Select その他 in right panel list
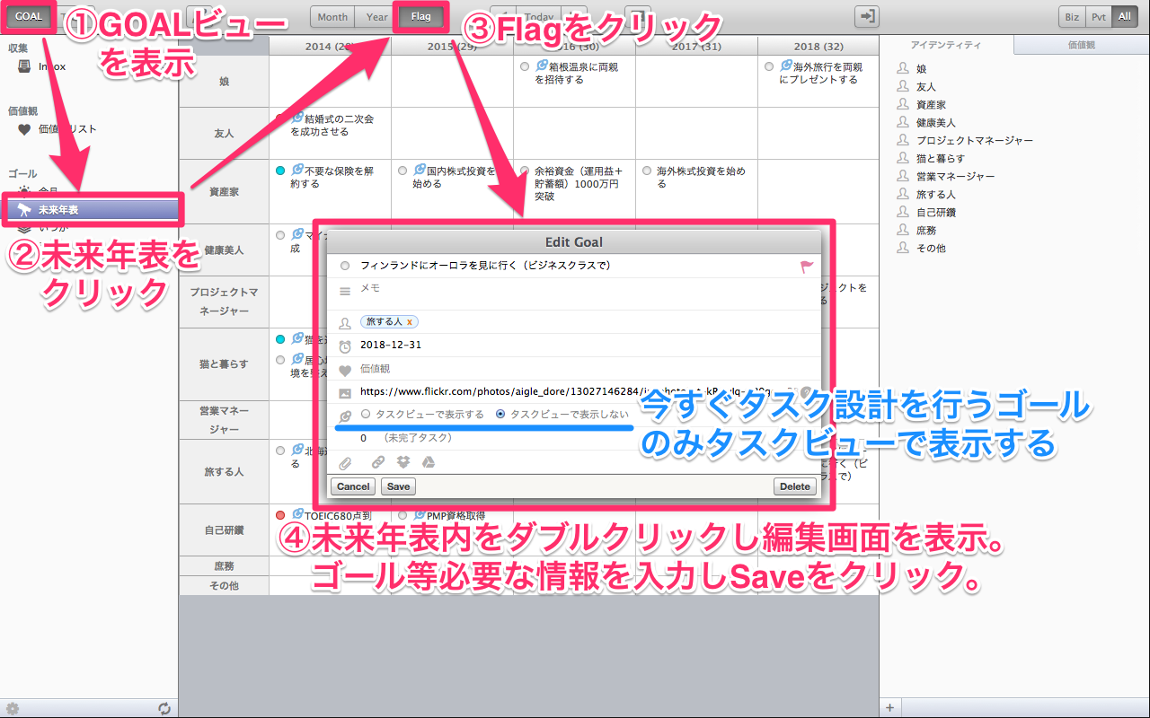This screenshot has height=718, width=1150. 931,248
